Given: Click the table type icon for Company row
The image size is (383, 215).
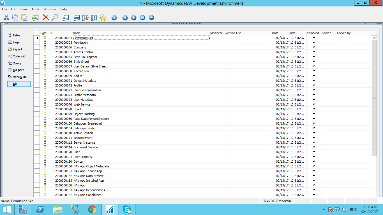Looking at the screenshot, I should [45, 47].
